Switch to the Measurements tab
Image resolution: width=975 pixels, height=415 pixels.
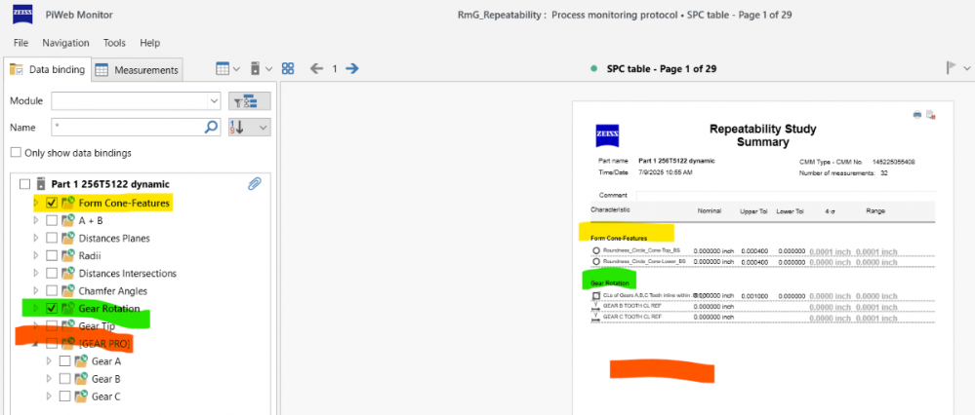138,70
